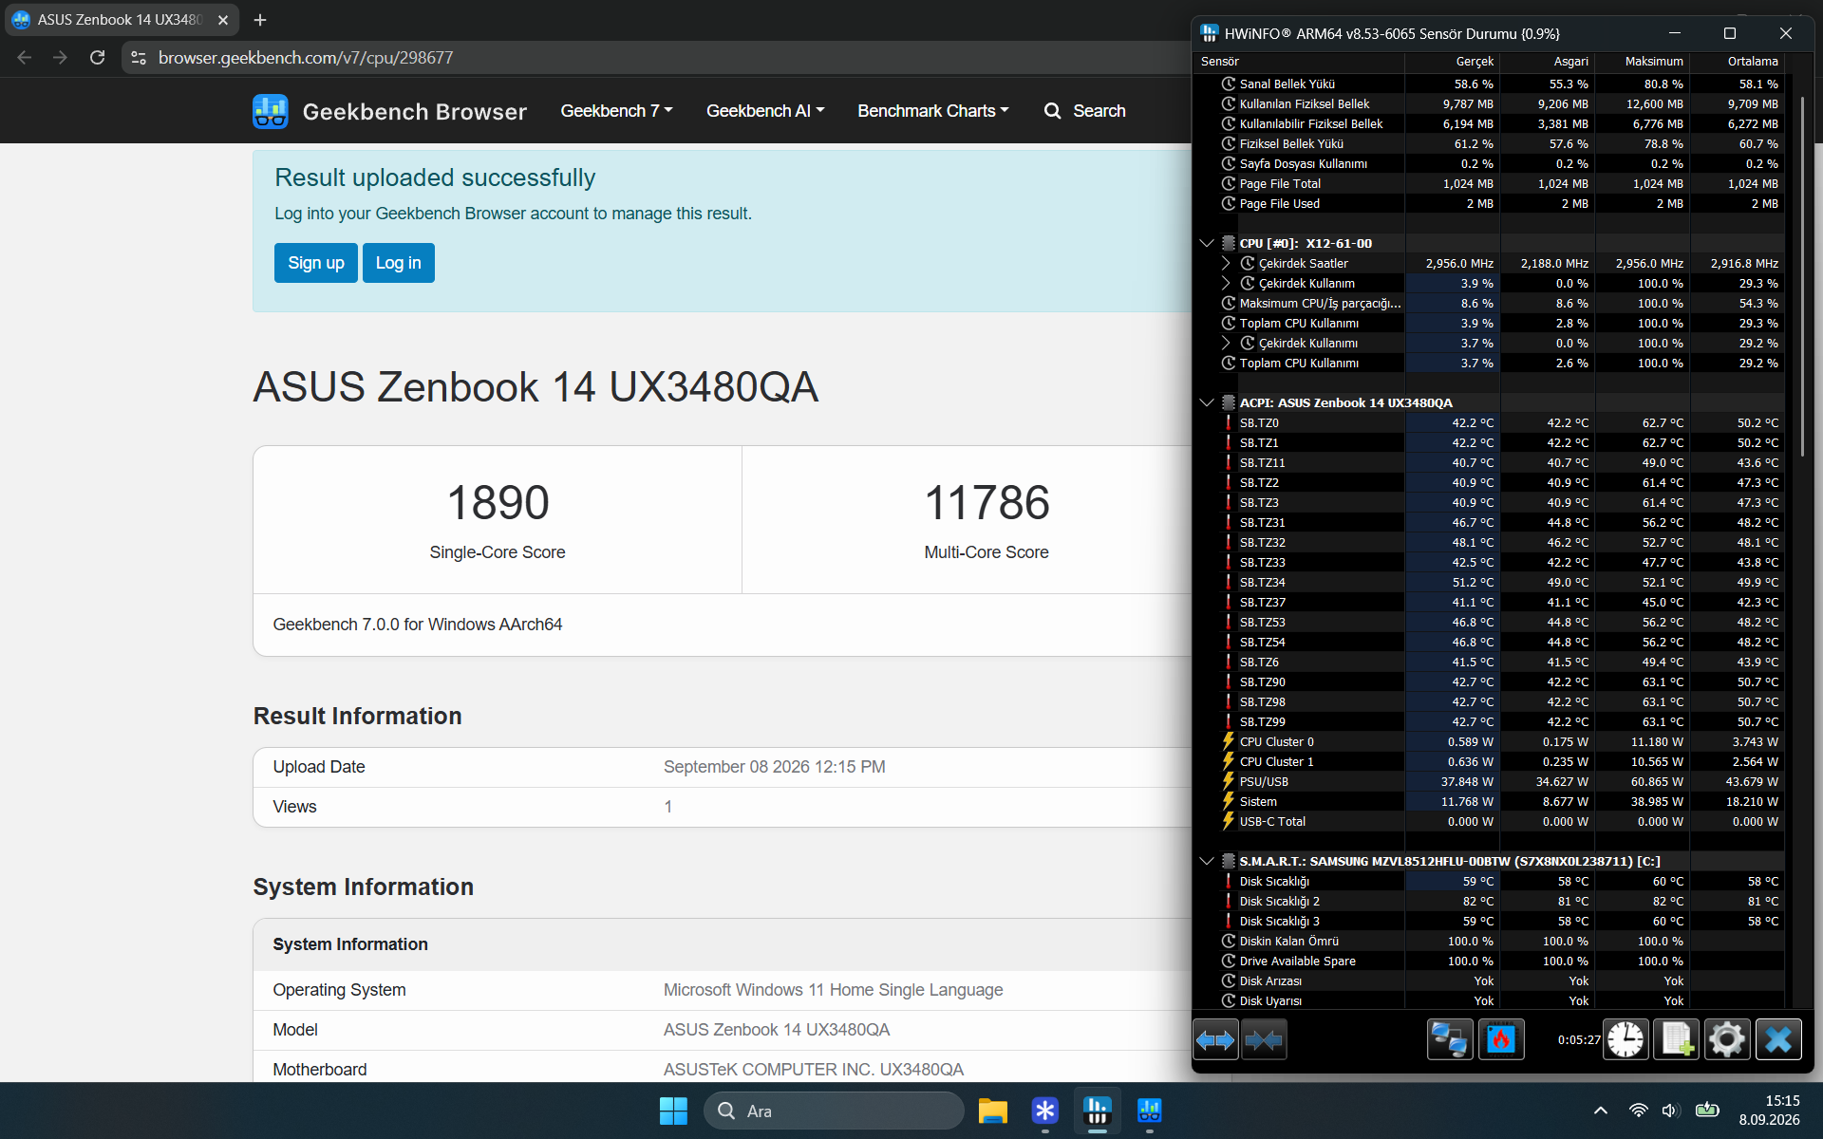Screen dimensions: 1823x1139
Task: Expand the Çekirdek Saatler row
Action: (1226, 264)
